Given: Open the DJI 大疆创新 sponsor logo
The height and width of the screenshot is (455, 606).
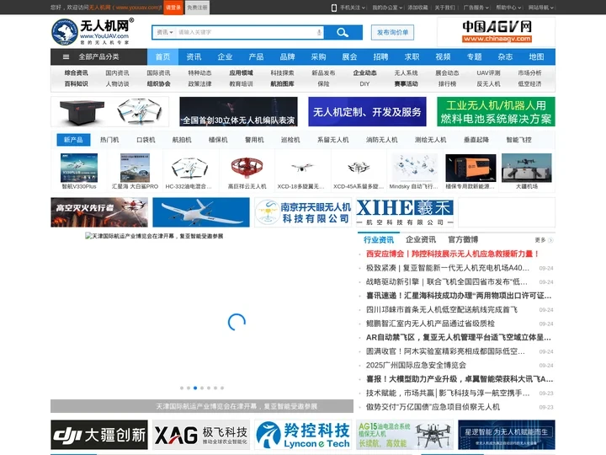Looking at the screenshot, I should click(99, 435).
